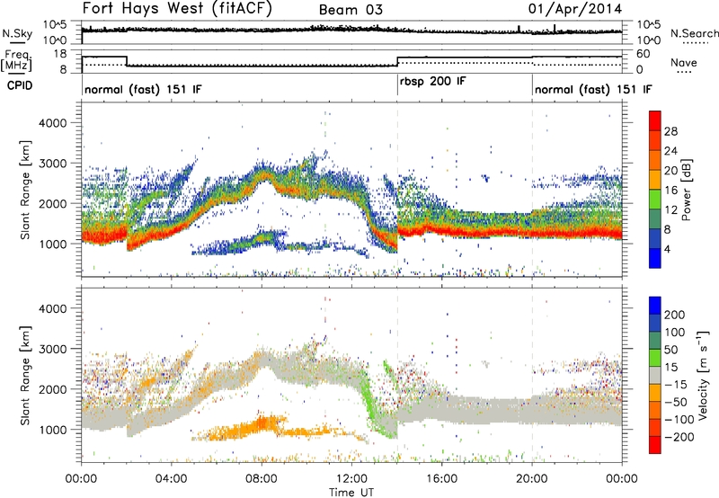
Task: Select '3000' range tick on velocity panel
Action: tap(52, 349)
